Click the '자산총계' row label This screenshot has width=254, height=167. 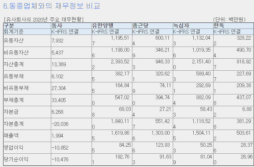[x=14, y=64]
